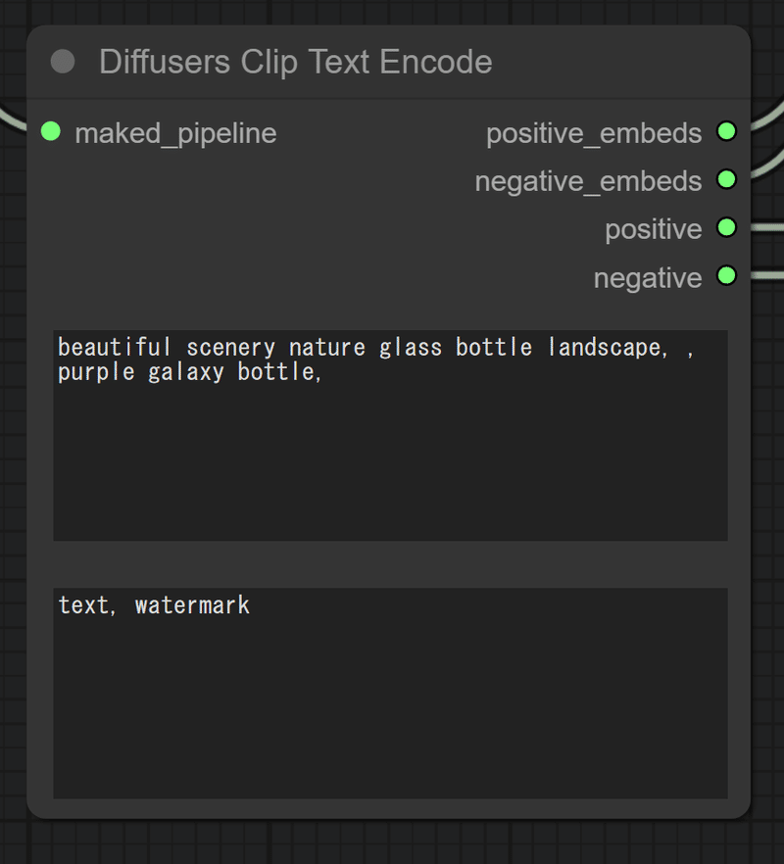Click the negative_embeds output socket

pyautogui.click(x=726, y=179)
